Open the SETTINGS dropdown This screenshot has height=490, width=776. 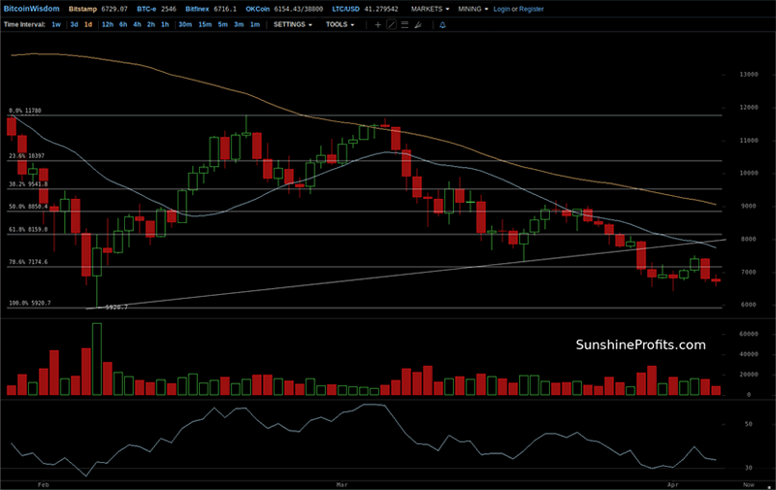[292, 23]
